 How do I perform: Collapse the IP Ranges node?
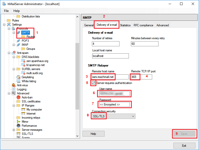(x=14, y=105)
